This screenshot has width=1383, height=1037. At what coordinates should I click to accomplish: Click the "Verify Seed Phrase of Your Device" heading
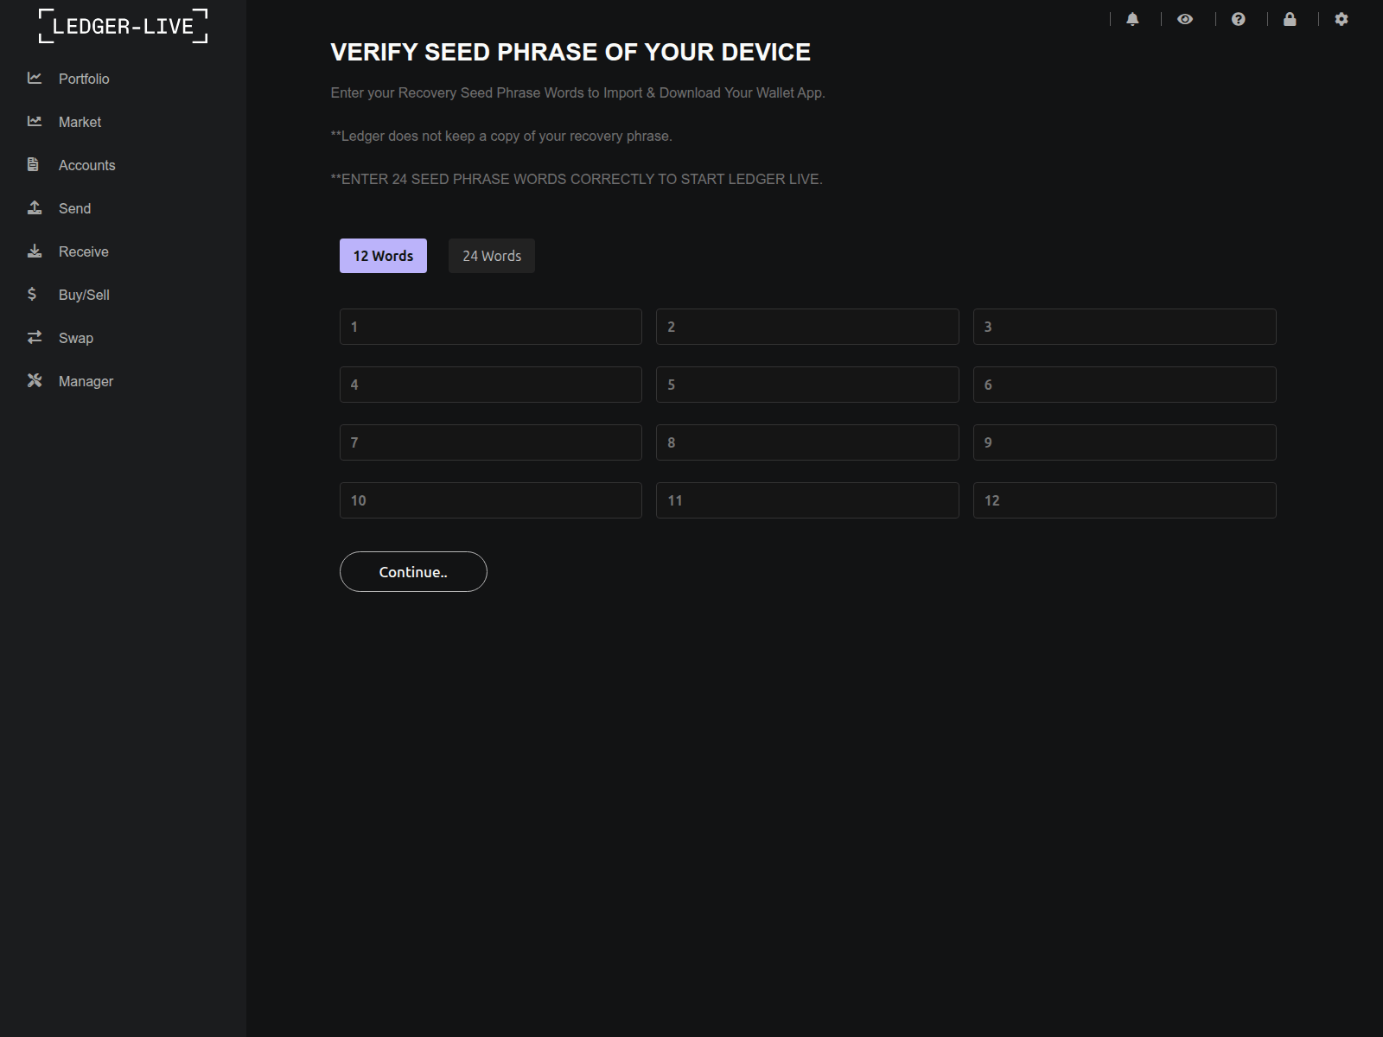(570, 52)
